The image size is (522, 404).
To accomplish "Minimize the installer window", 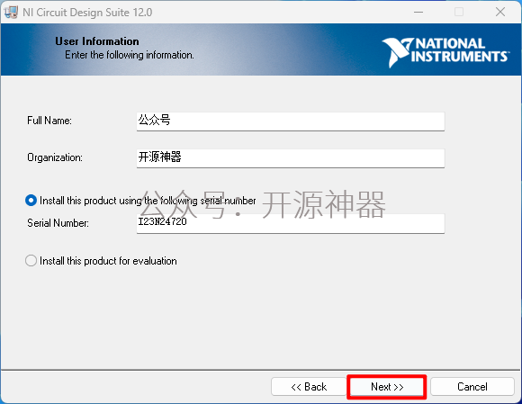I will click(418, 12).
